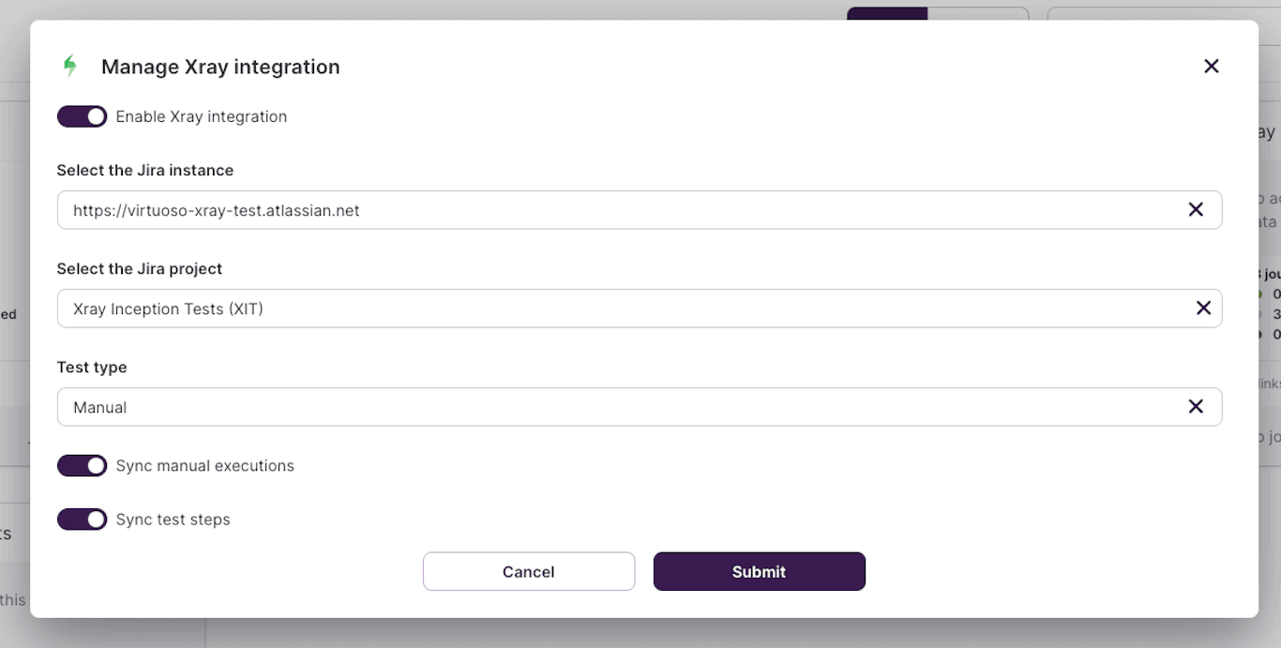Disable the Sync test steps option

point(82,519)
